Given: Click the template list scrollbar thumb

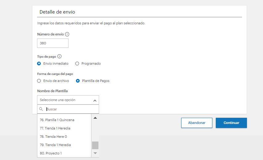Looking at the screenshot, I should [95, 145].
